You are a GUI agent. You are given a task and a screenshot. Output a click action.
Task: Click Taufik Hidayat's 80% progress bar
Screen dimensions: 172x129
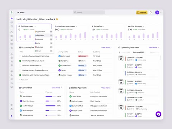51,106
